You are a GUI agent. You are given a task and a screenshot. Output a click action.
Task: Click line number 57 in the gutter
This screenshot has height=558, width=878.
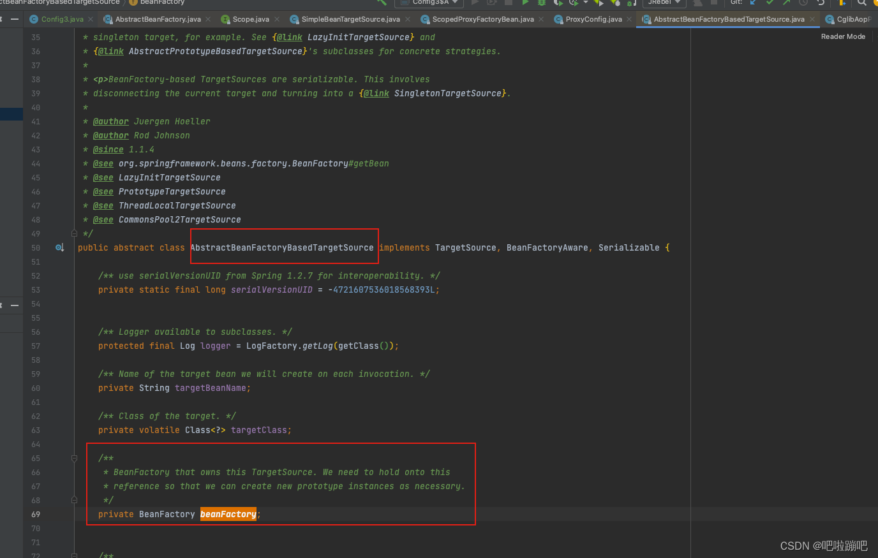pos(36,346)
